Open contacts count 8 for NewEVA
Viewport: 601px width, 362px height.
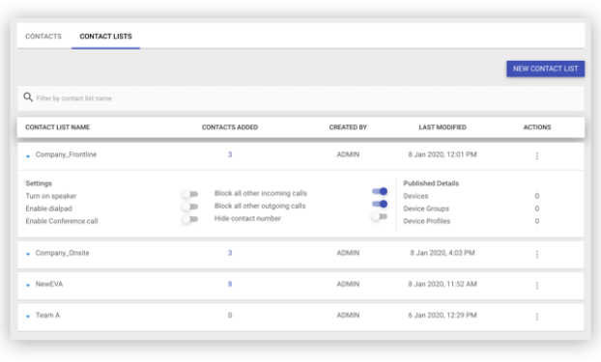click(230, 284)
